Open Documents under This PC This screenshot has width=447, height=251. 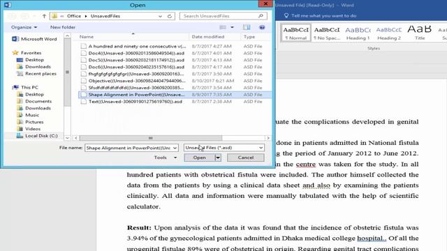click(x=34, y=101)
